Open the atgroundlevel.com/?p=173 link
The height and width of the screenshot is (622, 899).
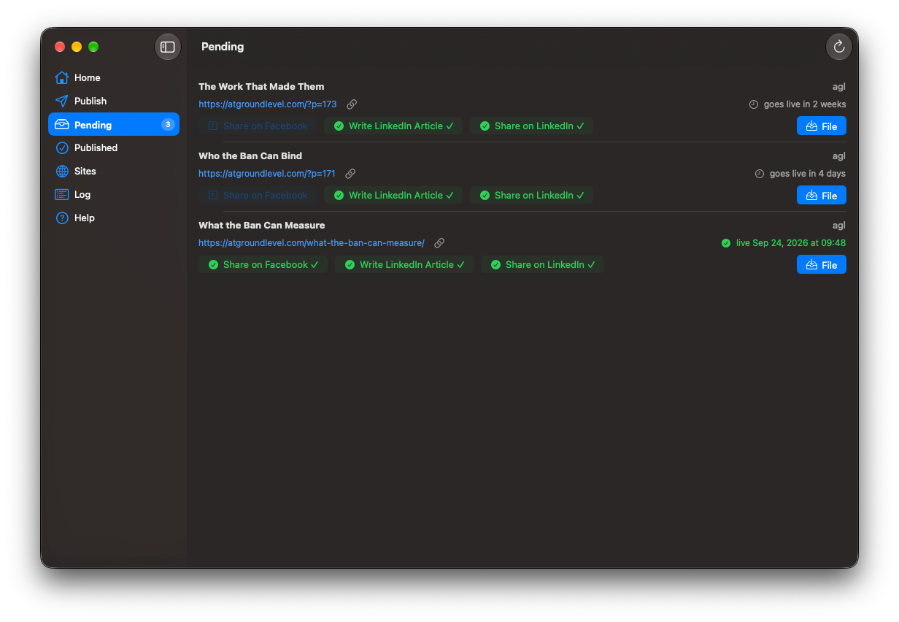(x=268, y=104)
